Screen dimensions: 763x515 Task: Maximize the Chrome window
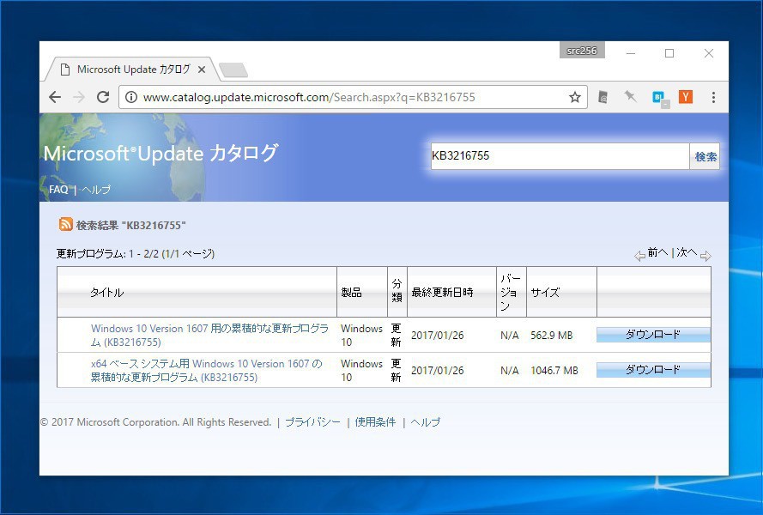point(669,53)
